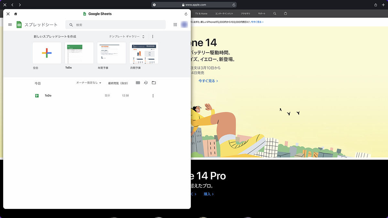Viewport: 388px width, 218px height.
Task: Open エンターテインメント in Apple nav
Action: 224,14
